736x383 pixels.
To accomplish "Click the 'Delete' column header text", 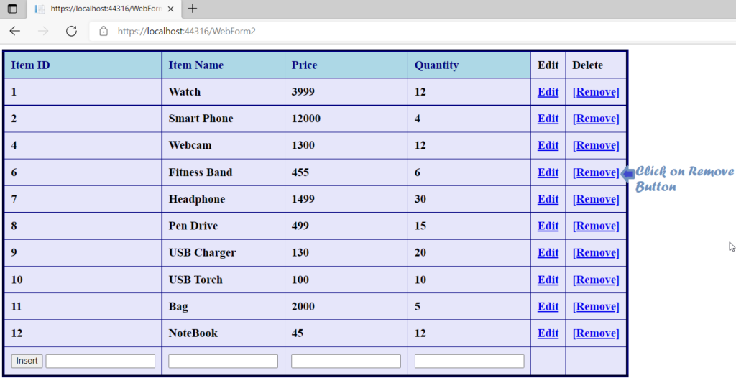I will click(587, 65).
